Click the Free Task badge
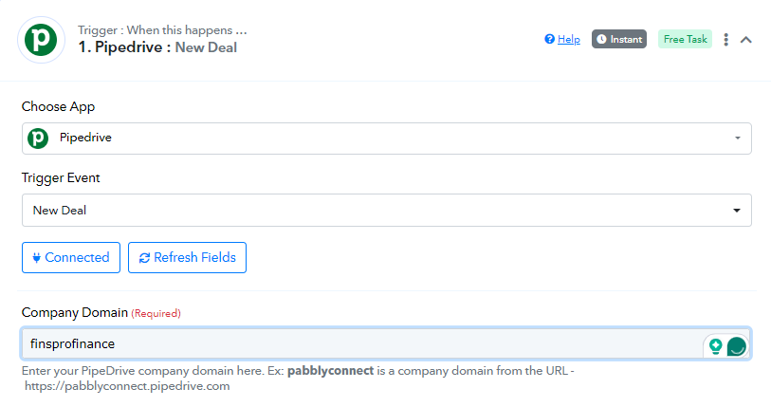771x407 pixels. click(x=685, y=39)
